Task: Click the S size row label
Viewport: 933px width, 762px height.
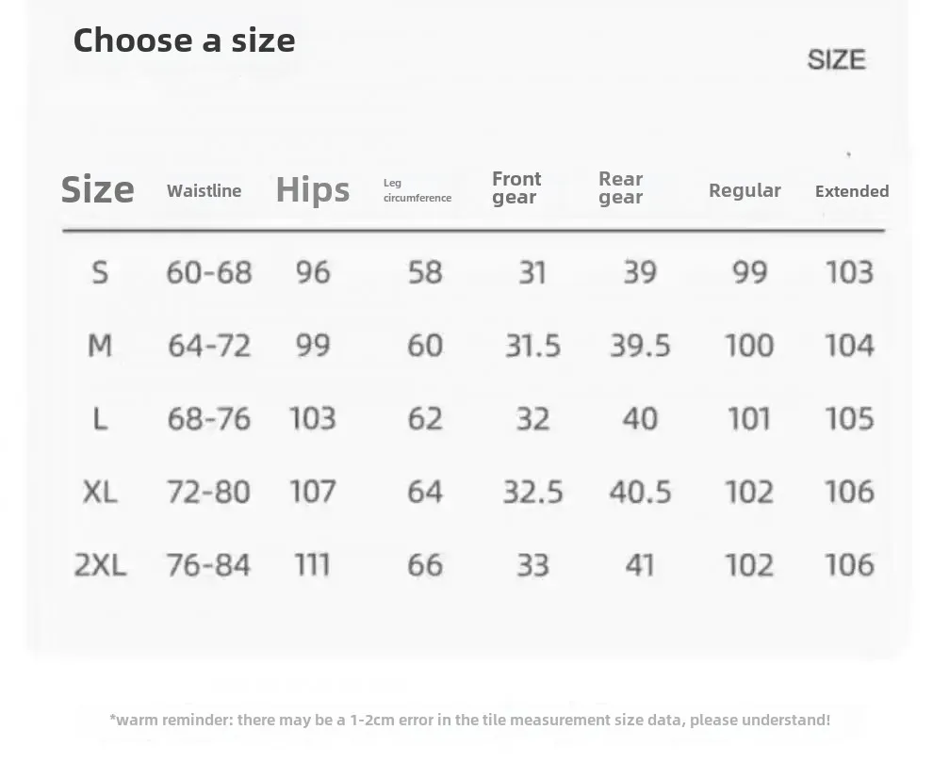Action: click(x=100, y=273)
